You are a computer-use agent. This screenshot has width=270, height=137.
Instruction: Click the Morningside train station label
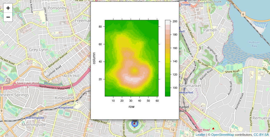pos(35,118)
